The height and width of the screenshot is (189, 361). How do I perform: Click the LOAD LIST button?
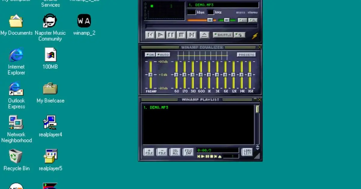click(247, 152)
